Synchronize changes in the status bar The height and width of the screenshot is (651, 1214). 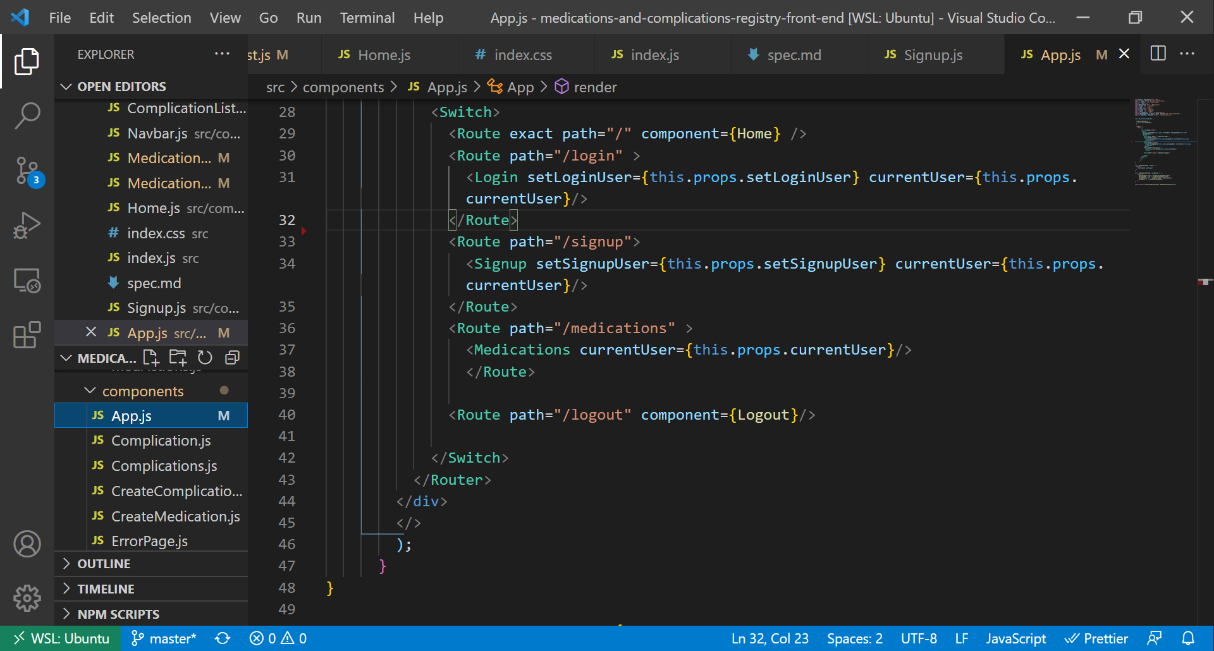click(223, 638)
